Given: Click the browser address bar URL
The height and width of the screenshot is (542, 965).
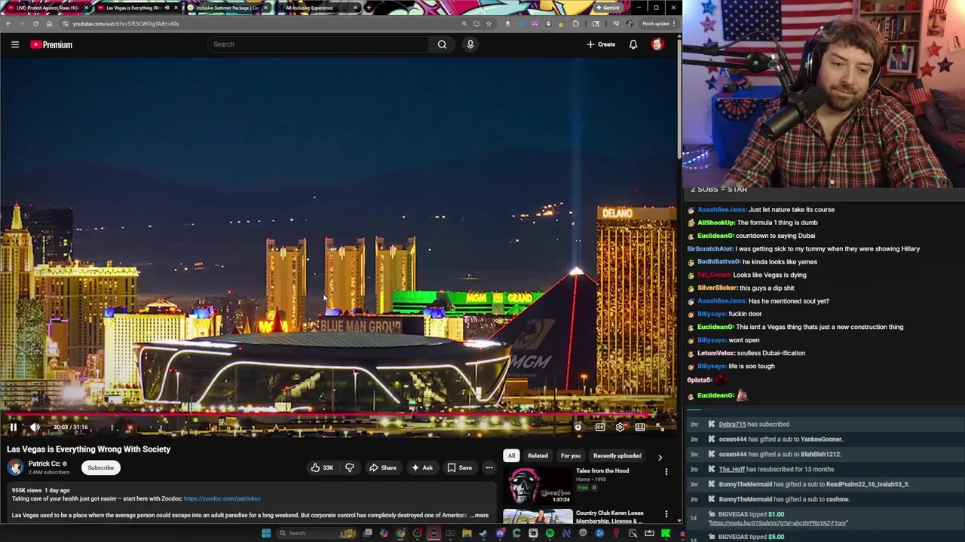Looking at the screenshot, I should pos(125,23).
